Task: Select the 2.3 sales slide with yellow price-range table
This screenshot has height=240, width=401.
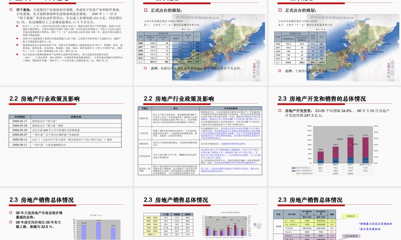Action: 200,214
